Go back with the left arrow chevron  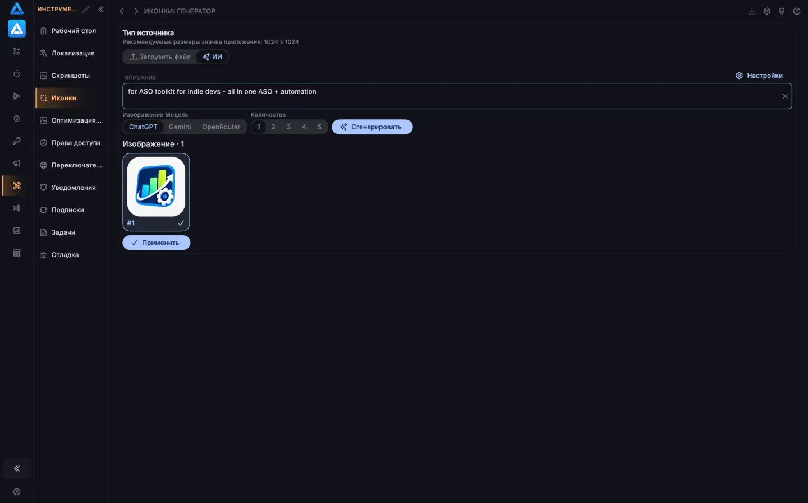tap(122, 11)
